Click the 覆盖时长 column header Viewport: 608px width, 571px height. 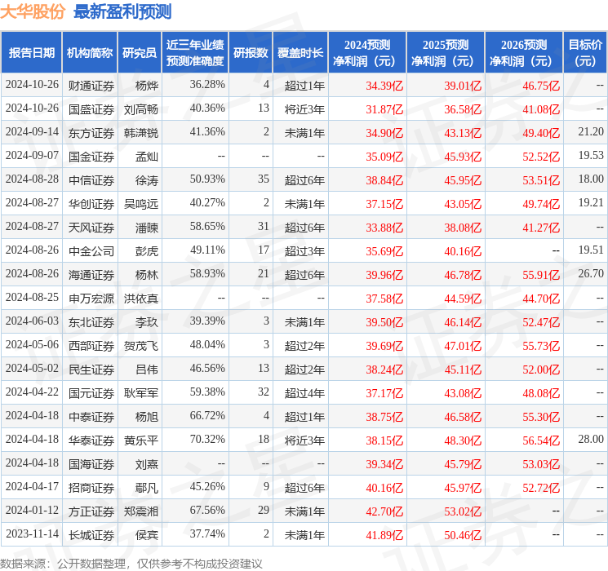[300, 53]
